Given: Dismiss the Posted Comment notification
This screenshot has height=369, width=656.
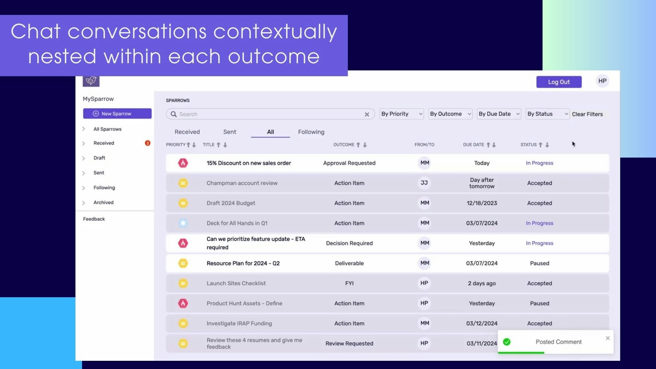Looking at the screenshot, I should [607, 338].
